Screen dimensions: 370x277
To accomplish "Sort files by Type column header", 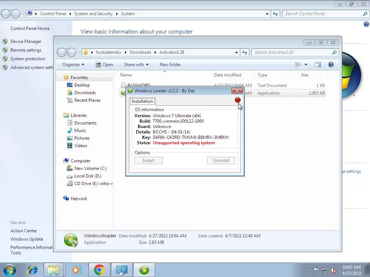I will pyautogui.click(x=262, y=75).
